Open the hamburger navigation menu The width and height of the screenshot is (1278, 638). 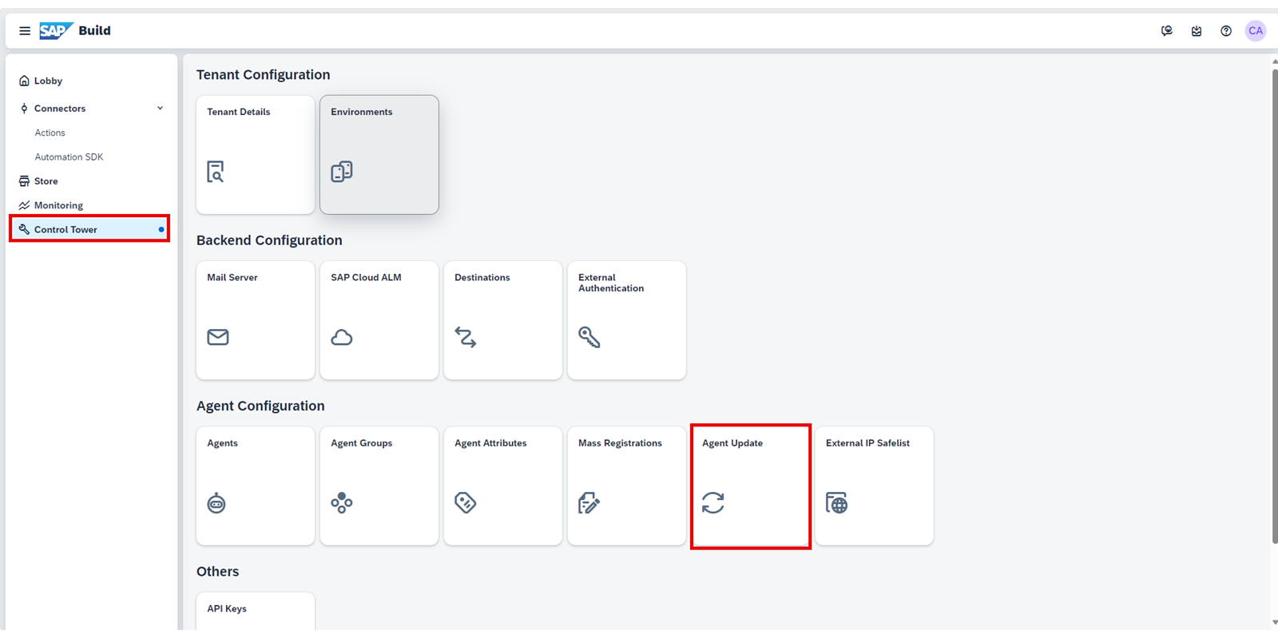25,31
